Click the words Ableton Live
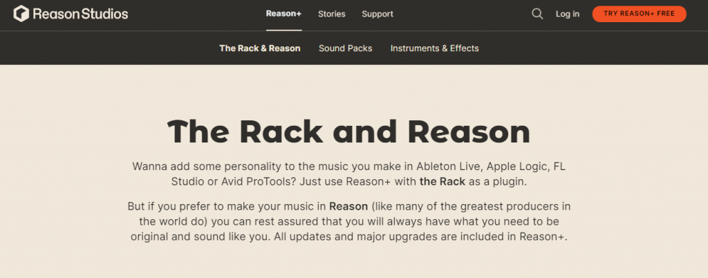Screen dimensions: 708x278 [444, 167]
